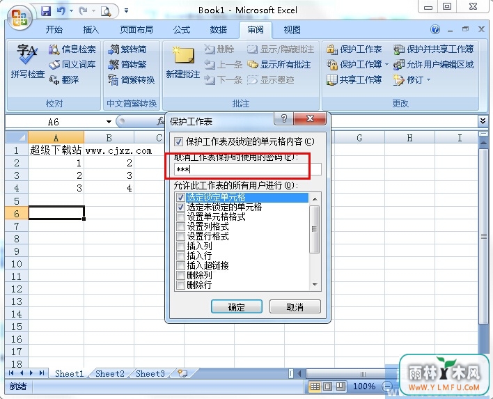Cancel the dialog with 取消
Viewport: 493px width, 399px height.
(295, 307)
